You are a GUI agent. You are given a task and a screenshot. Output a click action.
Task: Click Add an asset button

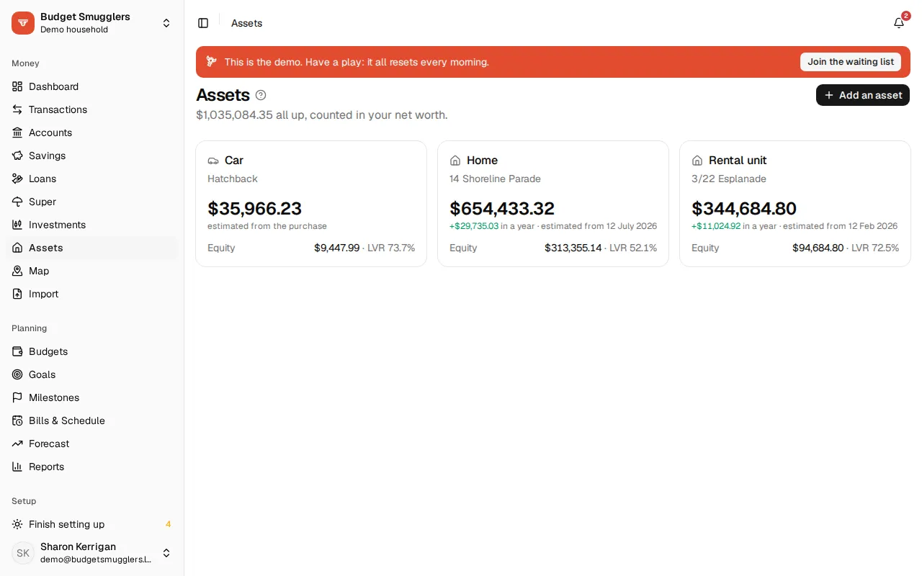coord(863,95)
